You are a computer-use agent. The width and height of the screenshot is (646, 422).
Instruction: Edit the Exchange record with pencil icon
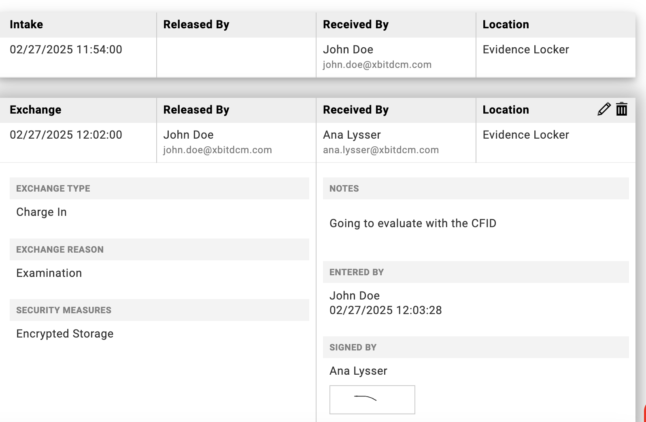pyautogui.click(x=604, y=110)
